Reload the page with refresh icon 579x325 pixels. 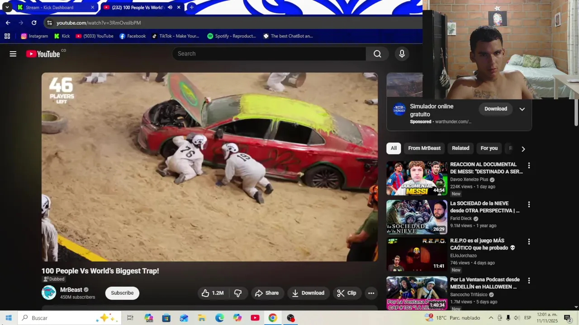[x=34, y=23]
